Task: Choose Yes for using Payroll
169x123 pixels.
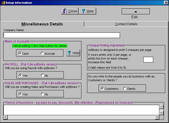Action: 23,75
